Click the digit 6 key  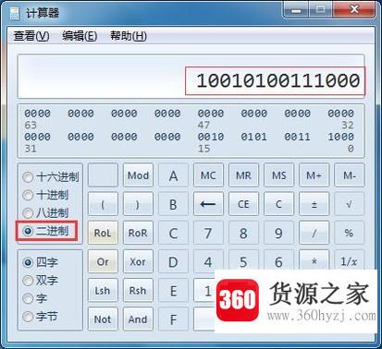point(278,260)
